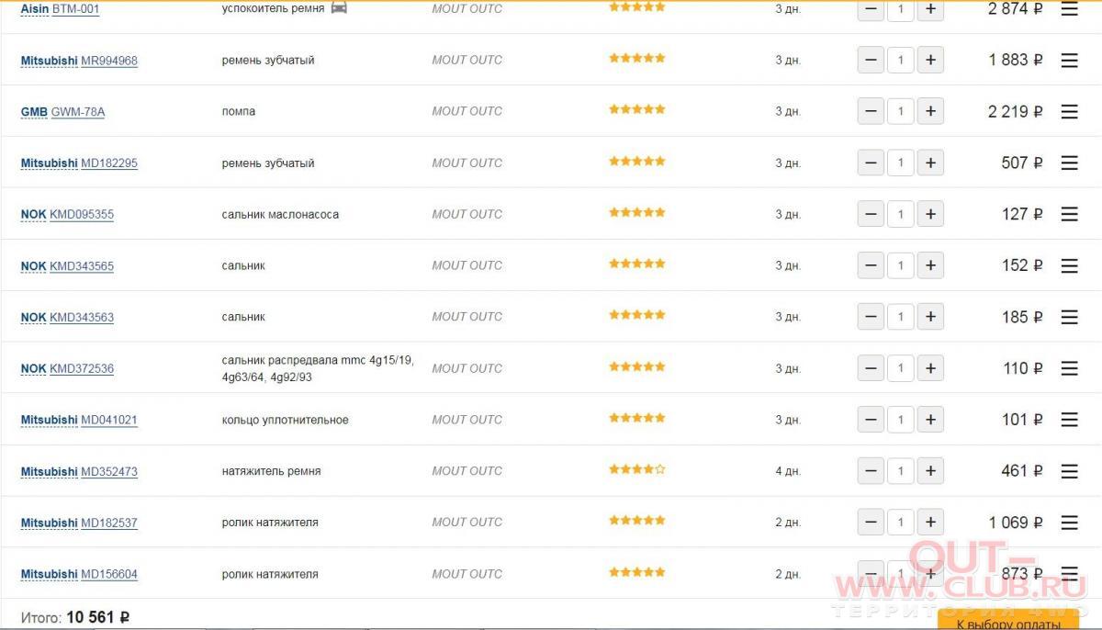Increase quantity of NOK KMD343565

930,265
